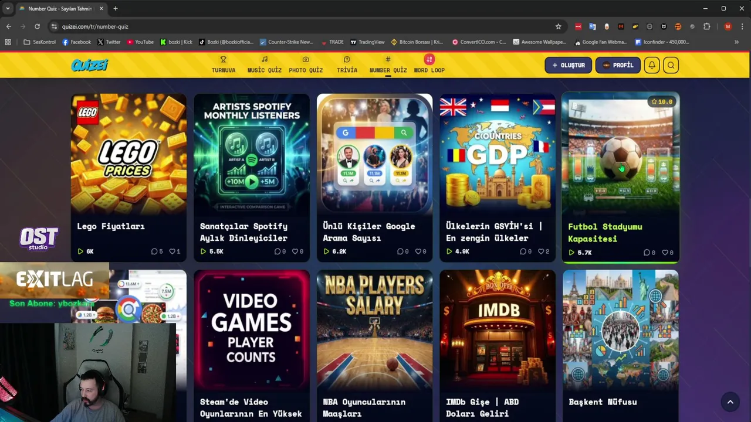Open the notifications bell icon
751x422 pixels.
652,65
